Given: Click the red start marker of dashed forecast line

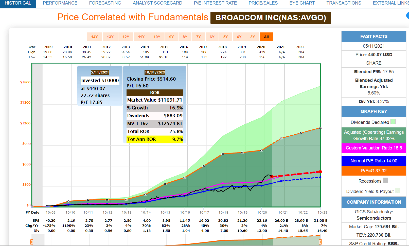Looking at the screenshot, I should point(272,177).
